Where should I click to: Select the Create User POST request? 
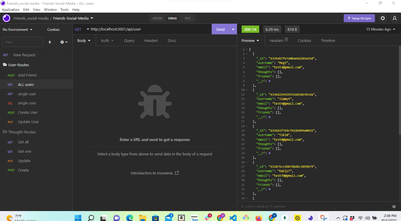tap(28, 112)
